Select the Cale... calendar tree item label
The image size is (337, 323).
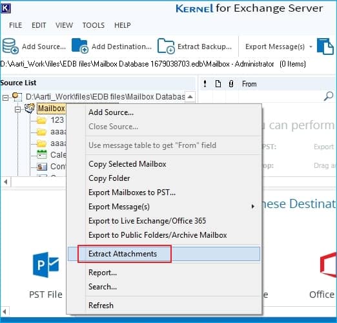click(58, 154)
